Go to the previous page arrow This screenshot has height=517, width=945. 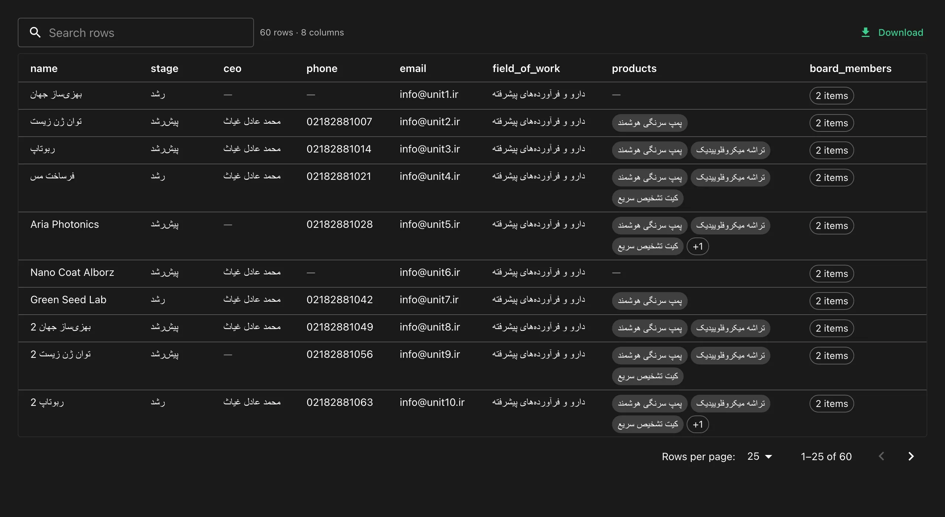coord(882,456)
